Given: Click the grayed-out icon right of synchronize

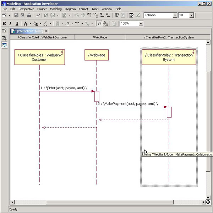Looking at the screenshot, I should pos(53,15).
